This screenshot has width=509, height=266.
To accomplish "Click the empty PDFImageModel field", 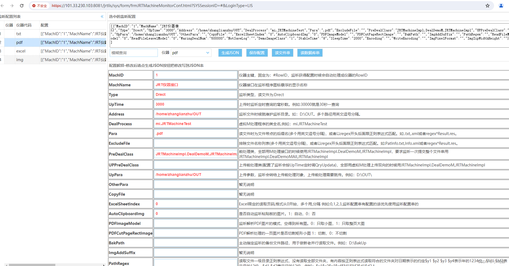I will pyautogui.click(x=196, y=223).
